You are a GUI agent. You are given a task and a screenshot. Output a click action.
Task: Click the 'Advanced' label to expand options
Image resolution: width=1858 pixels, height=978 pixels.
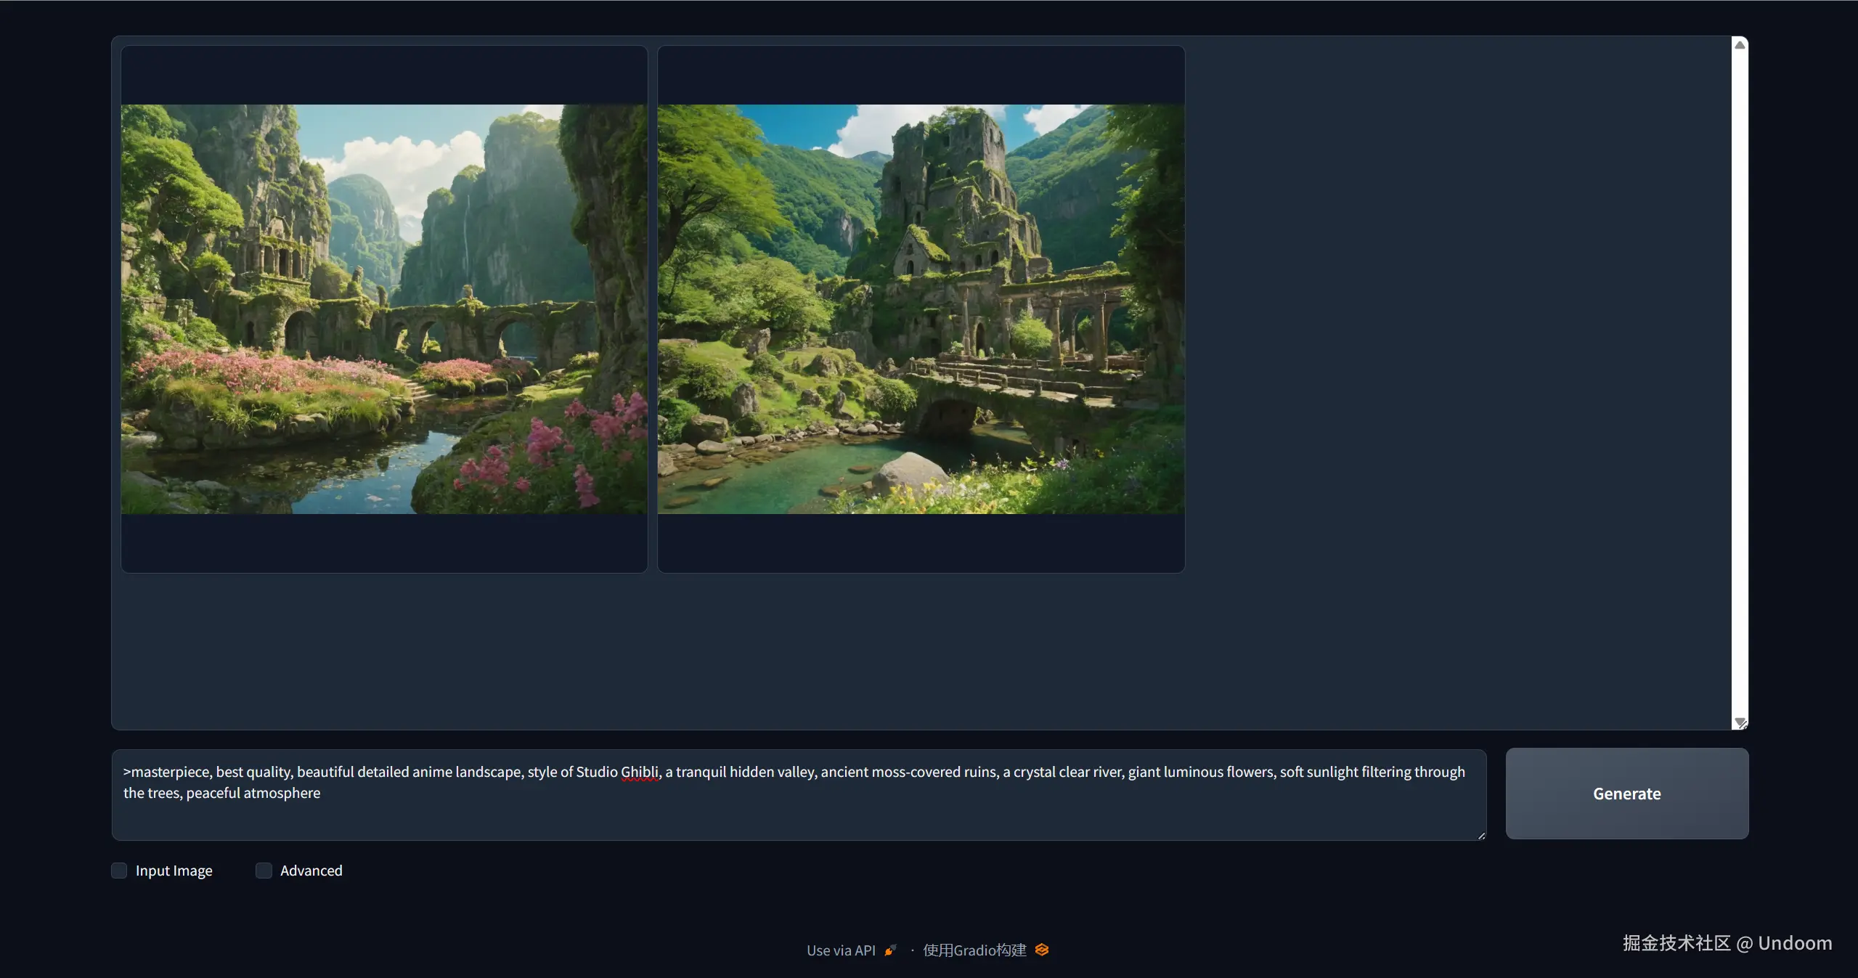click(311, 871)
